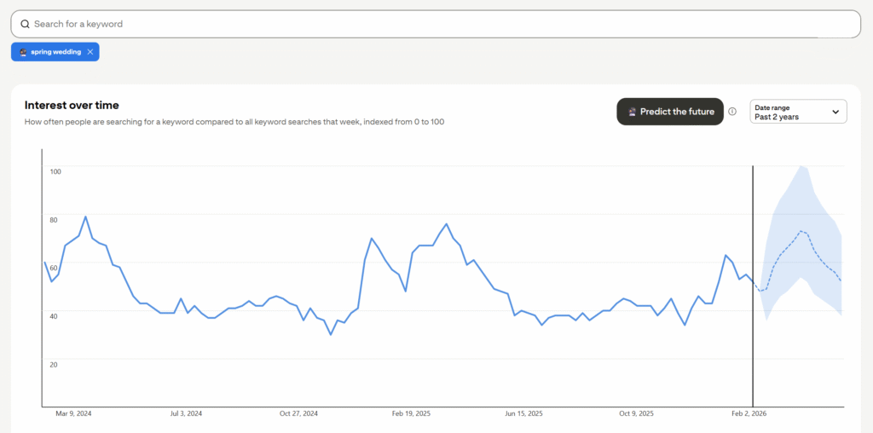Click the chart description text about indexed searches
The width and height of the screenshot is (873, 433).
tap(234, 121)
